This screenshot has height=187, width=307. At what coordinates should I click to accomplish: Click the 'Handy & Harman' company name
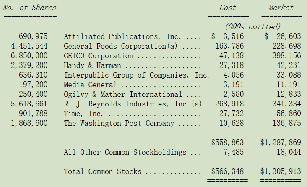pos(92,65)
